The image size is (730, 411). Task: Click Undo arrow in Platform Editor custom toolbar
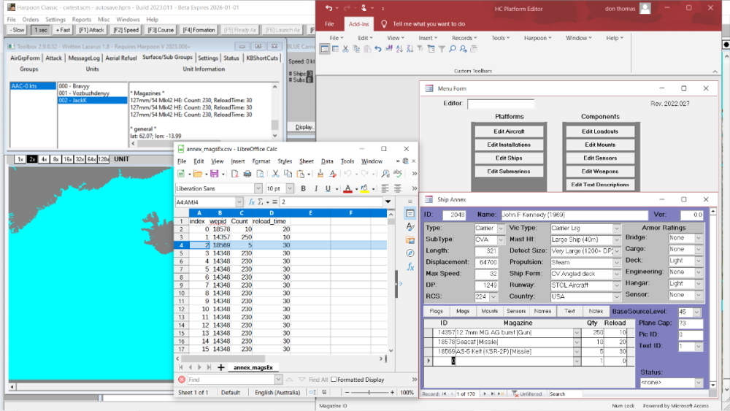click(377, 49)
